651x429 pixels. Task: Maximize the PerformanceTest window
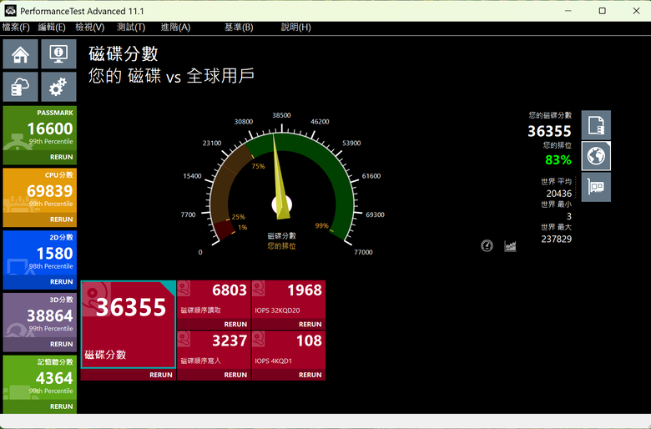(x=602, y=11)
